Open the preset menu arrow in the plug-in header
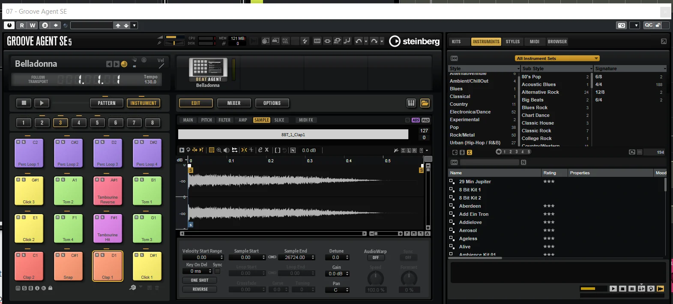 [134, 25]
